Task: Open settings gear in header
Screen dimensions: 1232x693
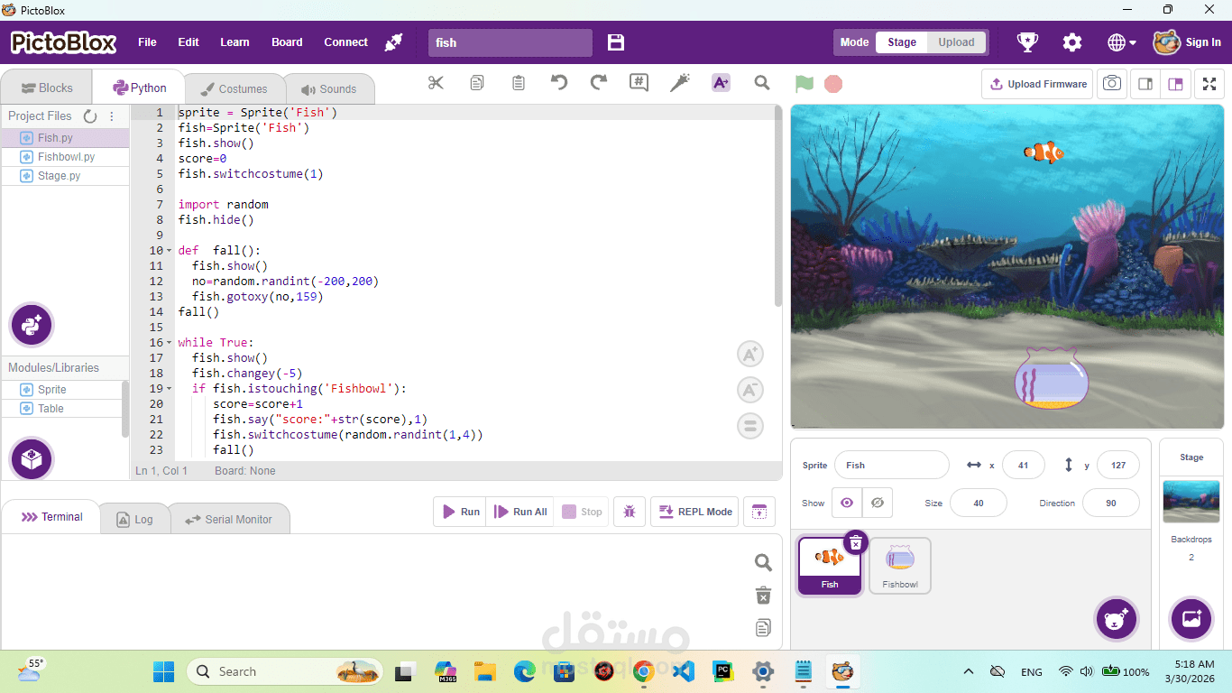Action: pyautogui.click(x=1072, y=42)
